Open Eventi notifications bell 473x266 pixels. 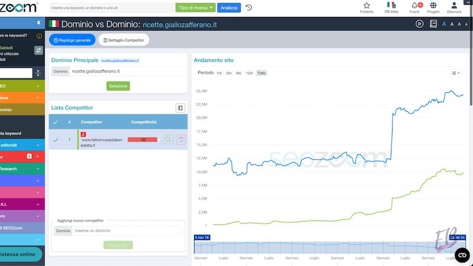pyautogui.click(x=415, y=8)
